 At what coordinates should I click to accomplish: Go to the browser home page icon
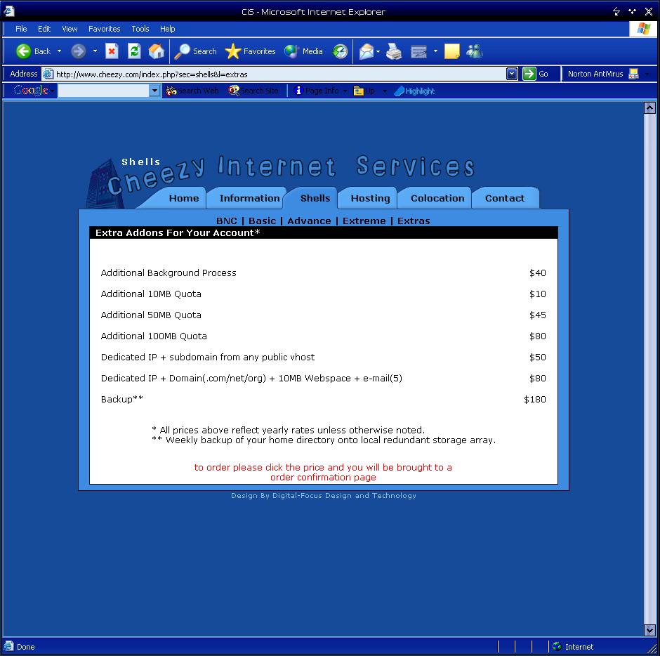click(156, 51)
